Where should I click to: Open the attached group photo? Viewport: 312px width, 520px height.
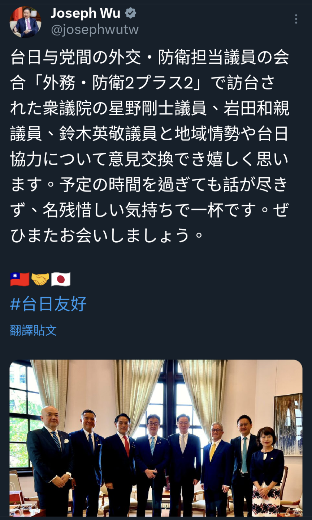[x=156, y=438]
